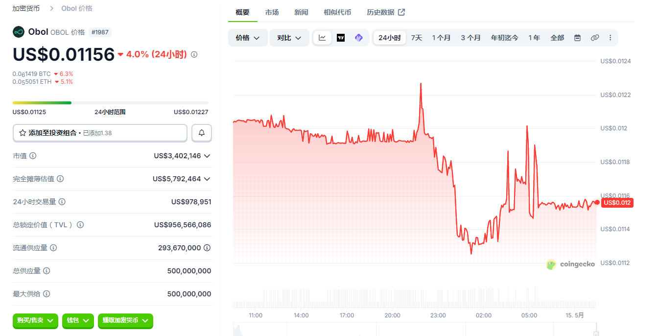
Task: Click the price alert bell icon
Action: click(x=202, y=133)
